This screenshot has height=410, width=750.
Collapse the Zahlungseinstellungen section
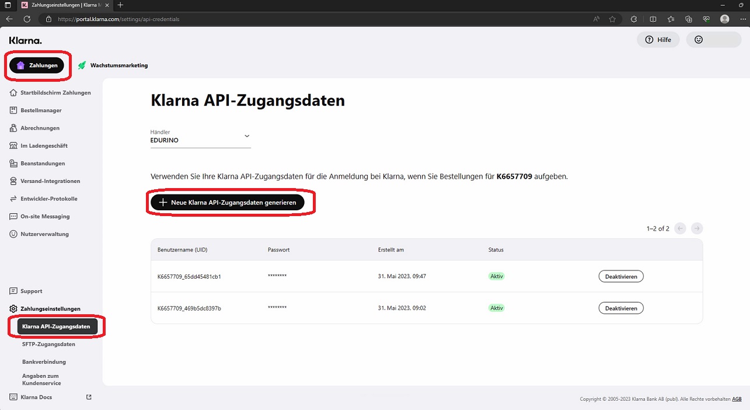(50, 308)
